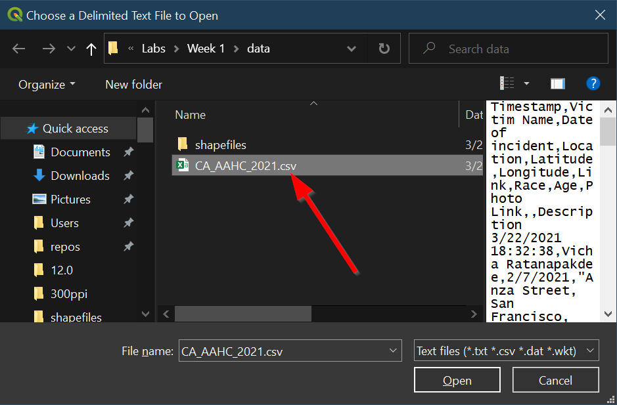617x405 pixels.
Task: Open the Organize menu
Action: point(46,85)
